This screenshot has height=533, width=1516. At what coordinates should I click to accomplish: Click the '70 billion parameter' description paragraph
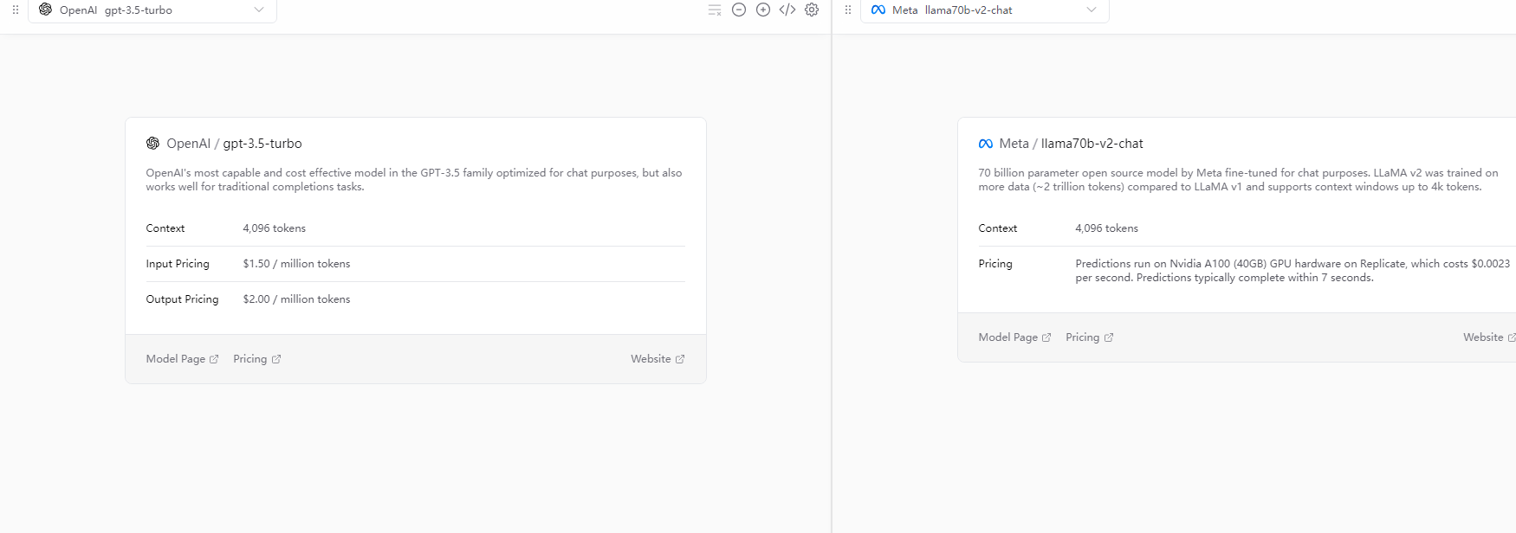pos(1238,180)
